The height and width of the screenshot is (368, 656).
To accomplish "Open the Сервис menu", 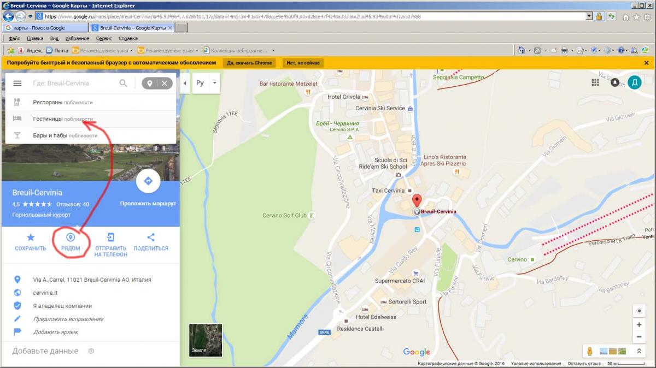I will pos(104,39).
